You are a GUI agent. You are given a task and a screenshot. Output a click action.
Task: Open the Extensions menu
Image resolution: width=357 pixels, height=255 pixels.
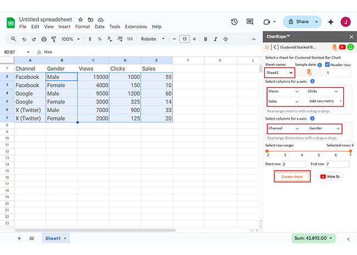click(x=136, y=27)
